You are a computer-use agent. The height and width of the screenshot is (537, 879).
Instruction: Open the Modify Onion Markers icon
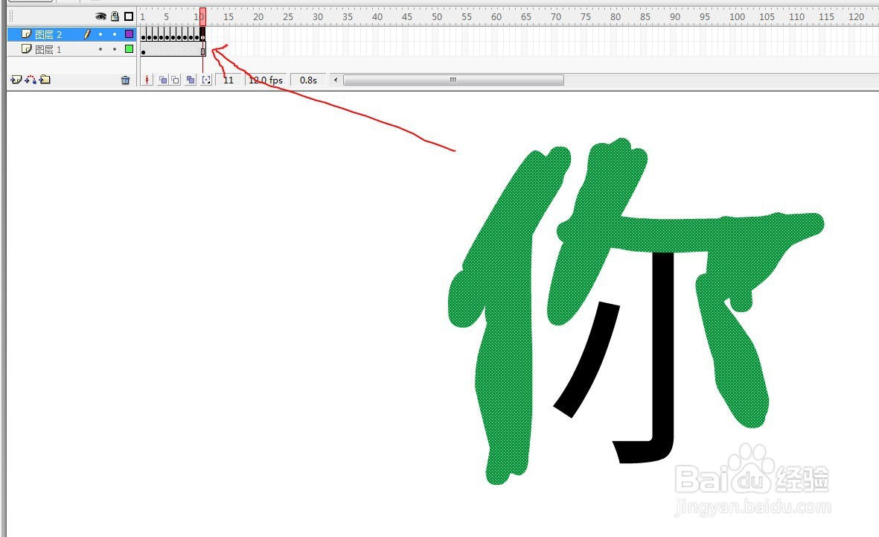coord(206,79)
